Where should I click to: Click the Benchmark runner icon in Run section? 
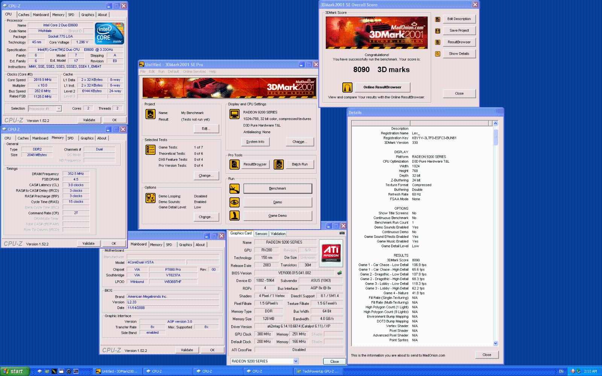234,189
